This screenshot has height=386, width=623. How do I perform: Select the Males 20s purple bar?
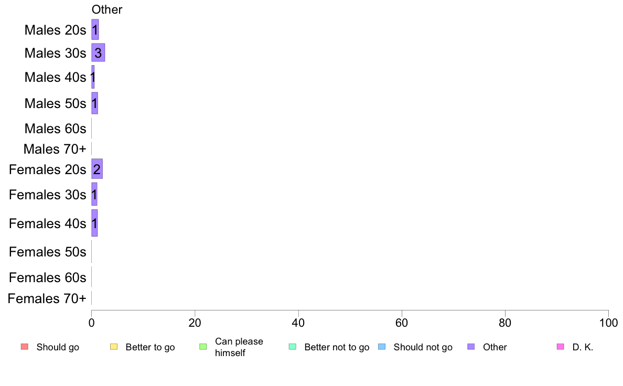tap(95, 30)
